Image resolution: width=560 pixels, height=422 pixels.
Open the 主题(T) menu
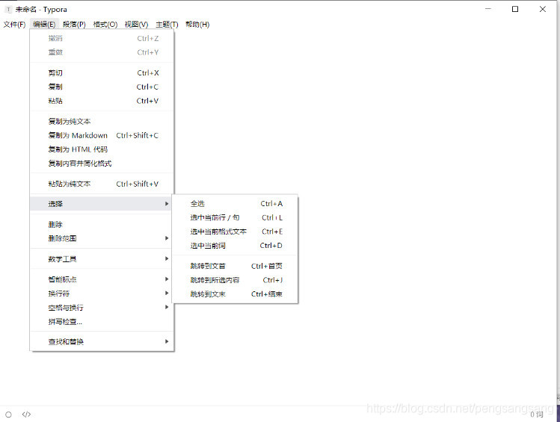167,25
